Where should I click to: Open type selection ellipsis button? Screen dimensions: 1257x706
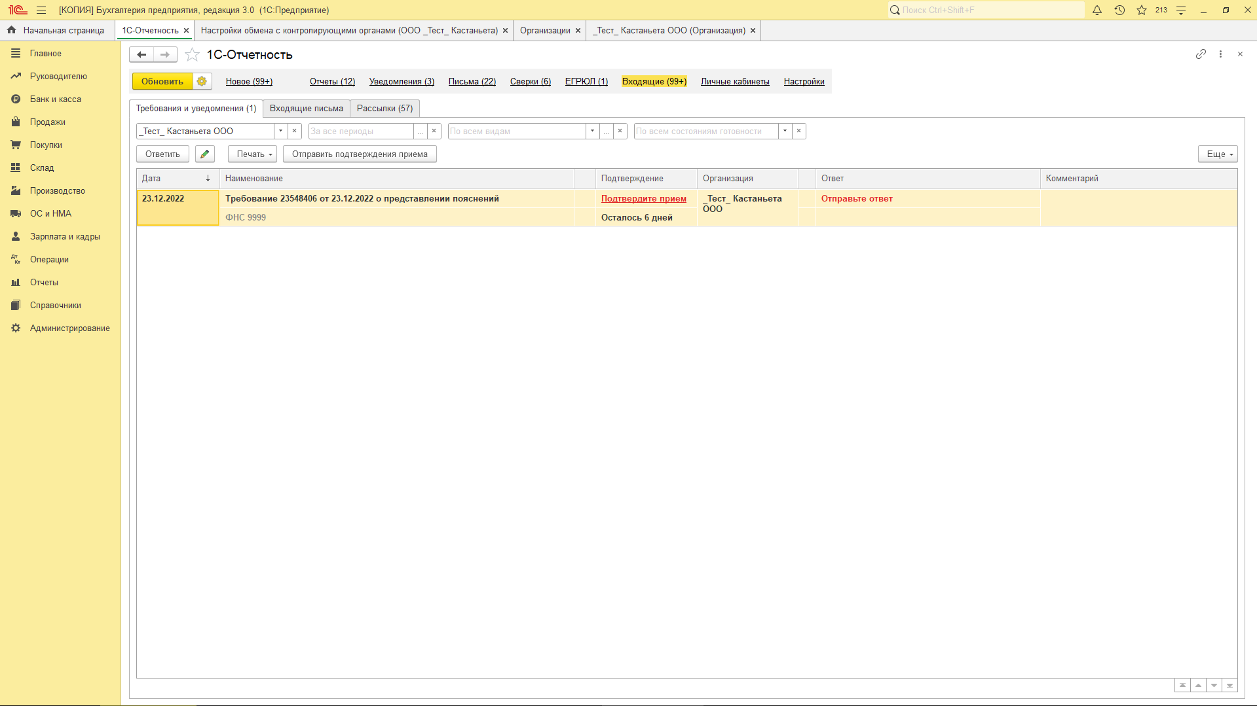606,131
